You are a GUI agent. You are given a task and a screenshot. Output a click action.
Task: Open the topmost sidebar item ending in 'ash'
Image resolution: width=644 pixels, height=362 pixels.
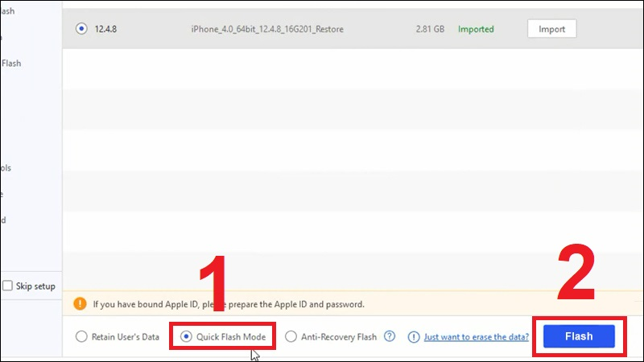point(7,11)
